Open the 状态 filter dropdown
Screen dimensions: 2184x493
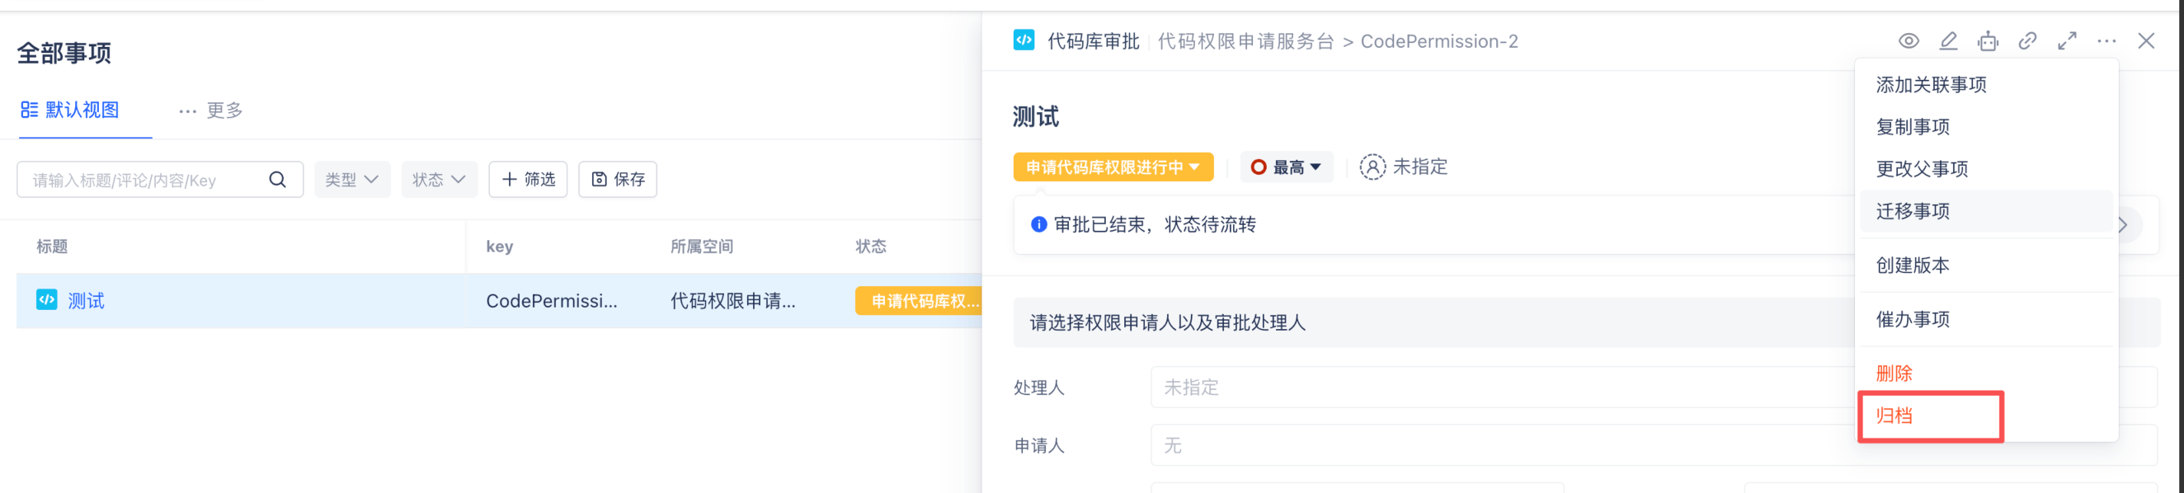[438, 180]
